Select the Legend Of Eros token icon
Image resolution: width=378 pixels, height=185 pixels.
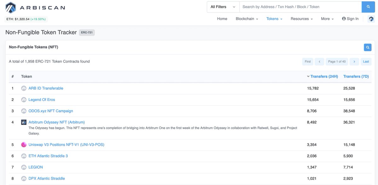tap(24, 100)
